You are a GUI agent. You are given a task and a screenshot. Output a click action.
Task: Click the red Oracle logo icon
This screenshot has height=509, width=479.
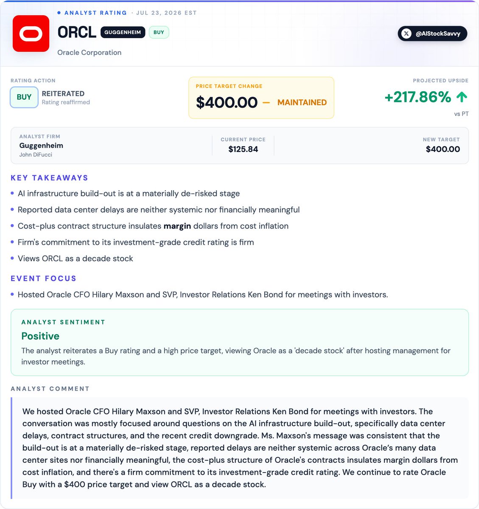tap(31, 34)
